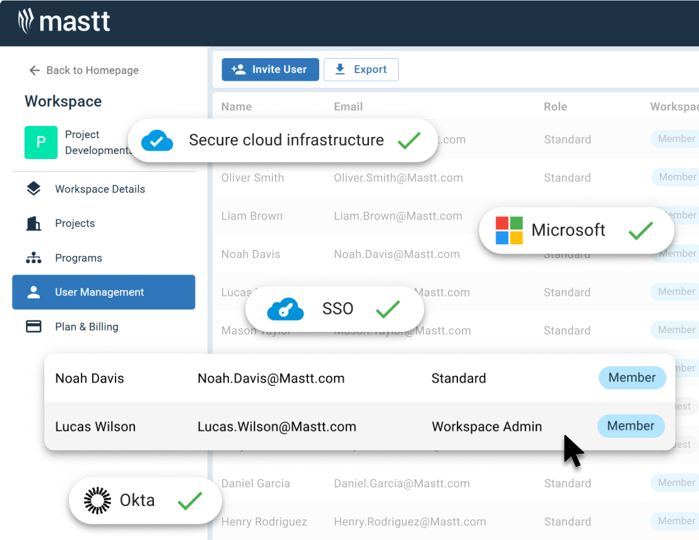Click the Programs hierarchy icon

point(34,257)
